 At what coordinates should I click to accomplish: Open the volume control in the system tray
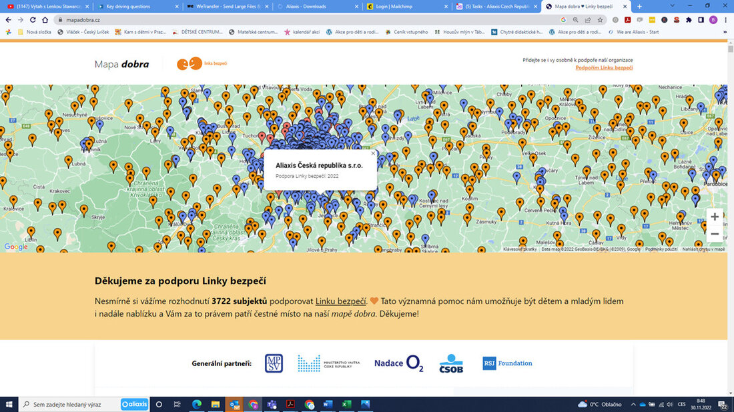pyautogui.click(x=670, y=405)
